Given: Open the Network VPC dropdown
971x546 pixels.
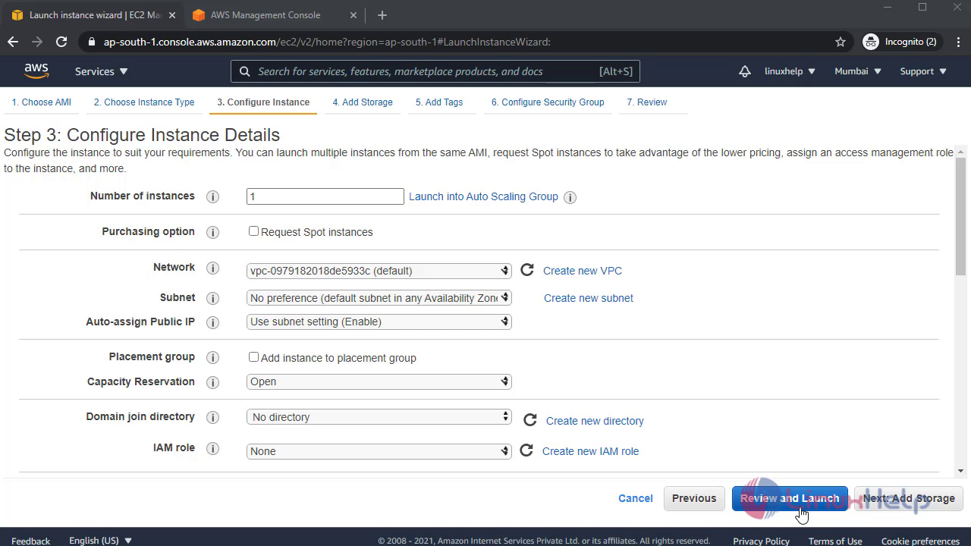Looking at the screenshot, I should click(x=379, y=271).
